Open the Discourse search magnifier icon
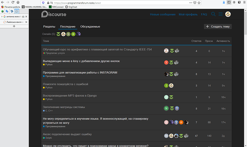This screenshot has width=247, height=147. [213, 14]
